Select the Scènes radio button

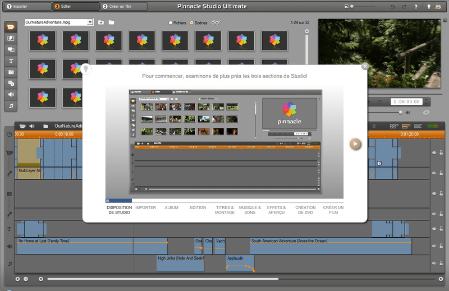point(192,23)
